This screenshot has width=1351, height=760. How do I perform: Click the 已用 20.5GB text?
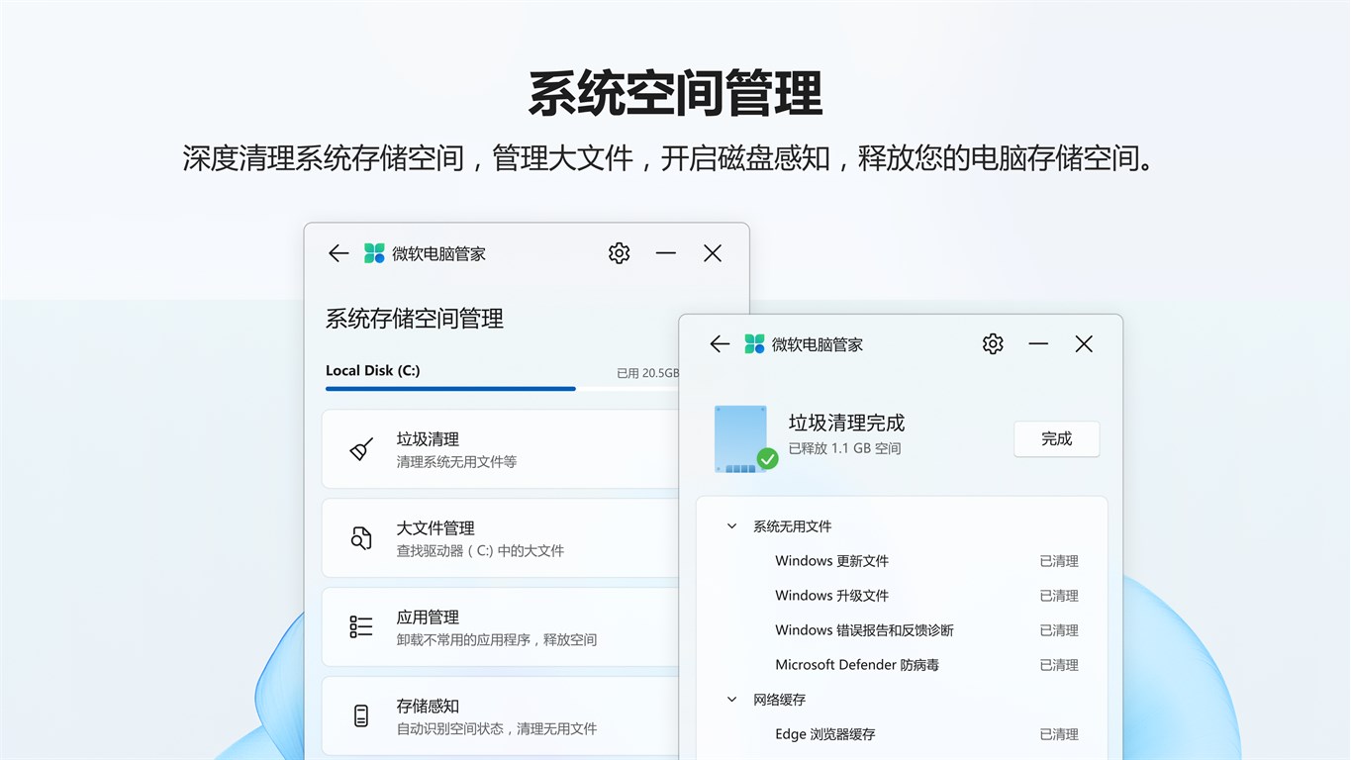(648, 373)
